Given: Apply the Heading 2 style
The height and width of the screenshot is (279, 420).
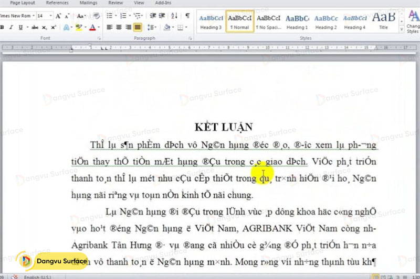Looking at the screenshot, I should (326, 21).
